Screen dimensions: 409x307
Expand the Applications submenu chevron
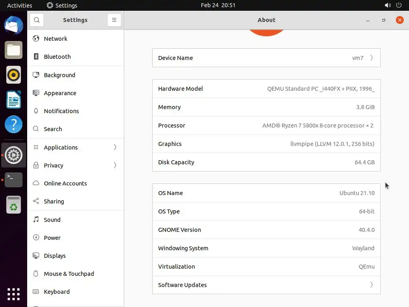pos(115,147)
